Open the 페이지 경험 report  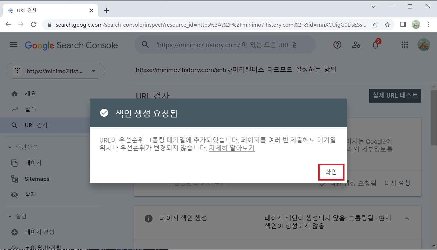[40, 232]
